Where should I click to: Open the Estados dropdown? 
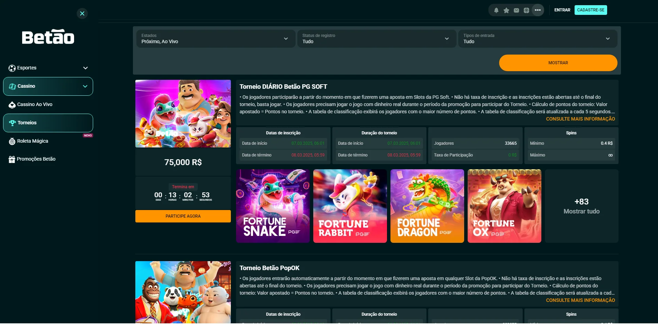(x=215, y=39)
